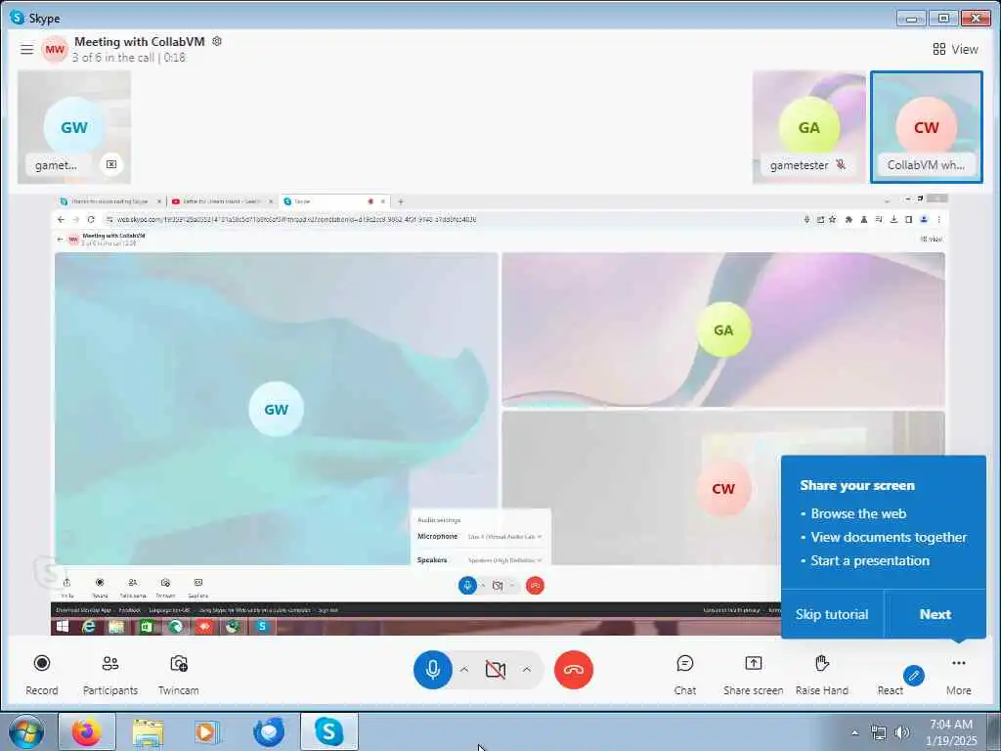This screenshot has width=1001, height=751.
Task: Open the Participants panel
Action: coord(110,674)
